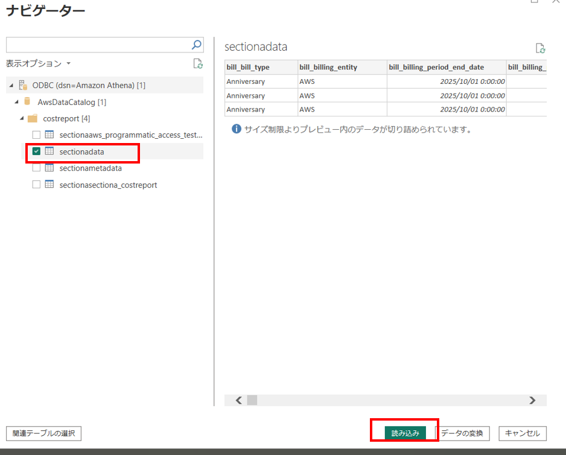This screenshot has width=566, height=455.
Task: Click the horizontal scrollbar left arrow
Action: coord(238,400)
